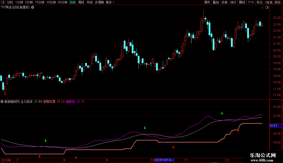Screen dimensions: 283x163
Task: Click the 股朋指标网 indicator name
Action: [x=12, y=102]
